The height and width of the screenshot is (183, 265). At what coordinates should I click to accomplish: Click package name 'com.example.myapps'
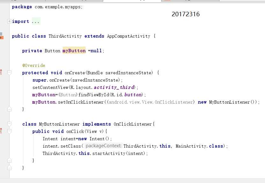click(x=58, y=7)
